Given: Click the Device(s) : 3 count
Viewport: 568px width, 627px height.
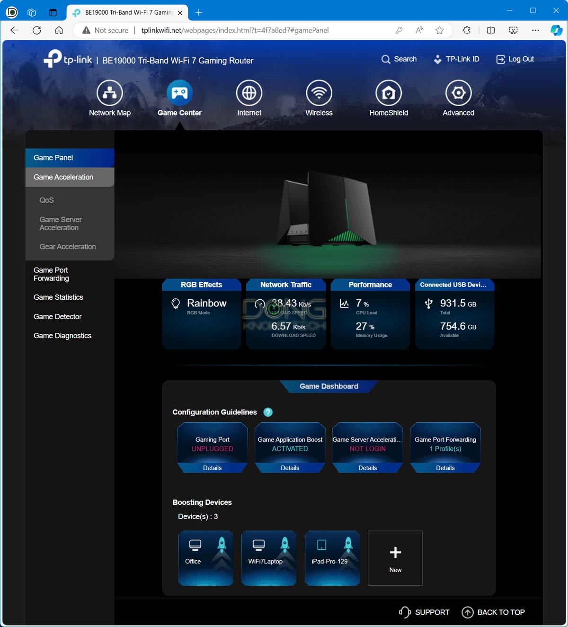Looking at the screenshot, I should 198,517.
